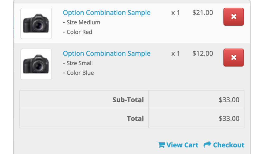The width and height of the screenshot is (264, 154).
Task: Click the $21.00 item price
Action: coord(202,13)
